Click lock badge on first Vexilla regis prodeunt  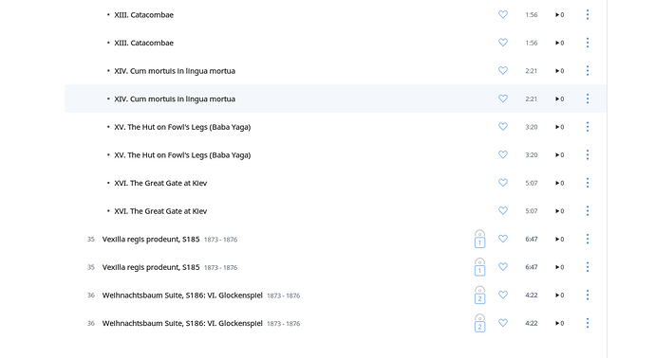[x=479, y=239]
